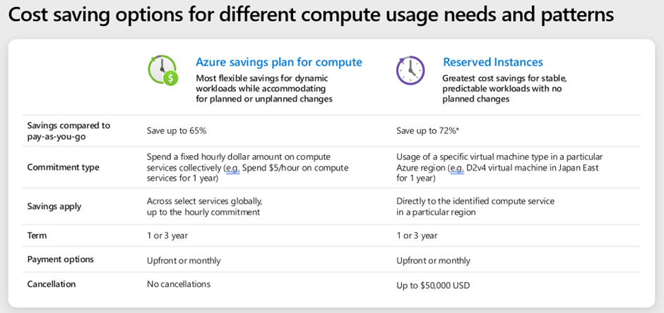Click underlined e.g. in savings plan commitment text

click(232, 168)
